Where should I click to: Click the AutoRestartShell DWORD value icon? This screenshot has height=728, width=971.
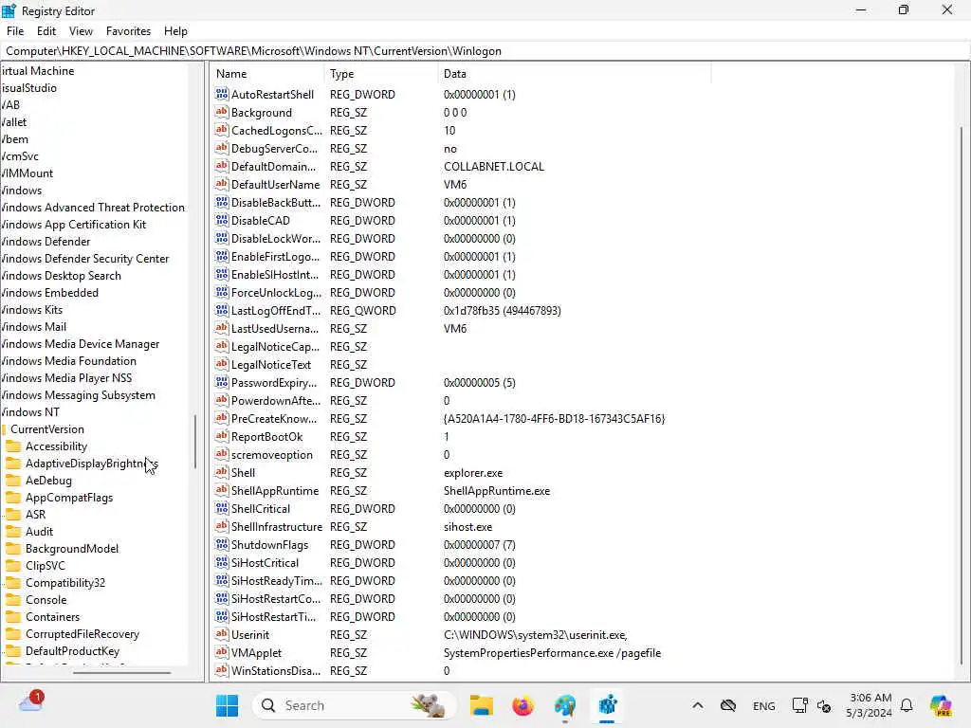click(221, 94)
